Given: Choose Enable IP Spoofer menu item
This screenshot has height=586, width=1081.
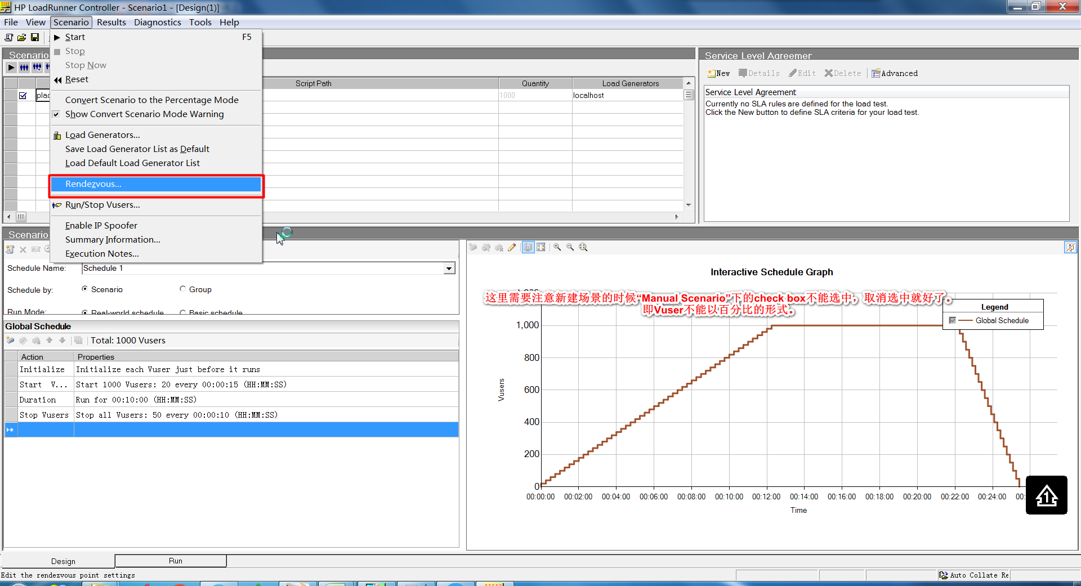Looking at the screenshot, I should (156, 226).
